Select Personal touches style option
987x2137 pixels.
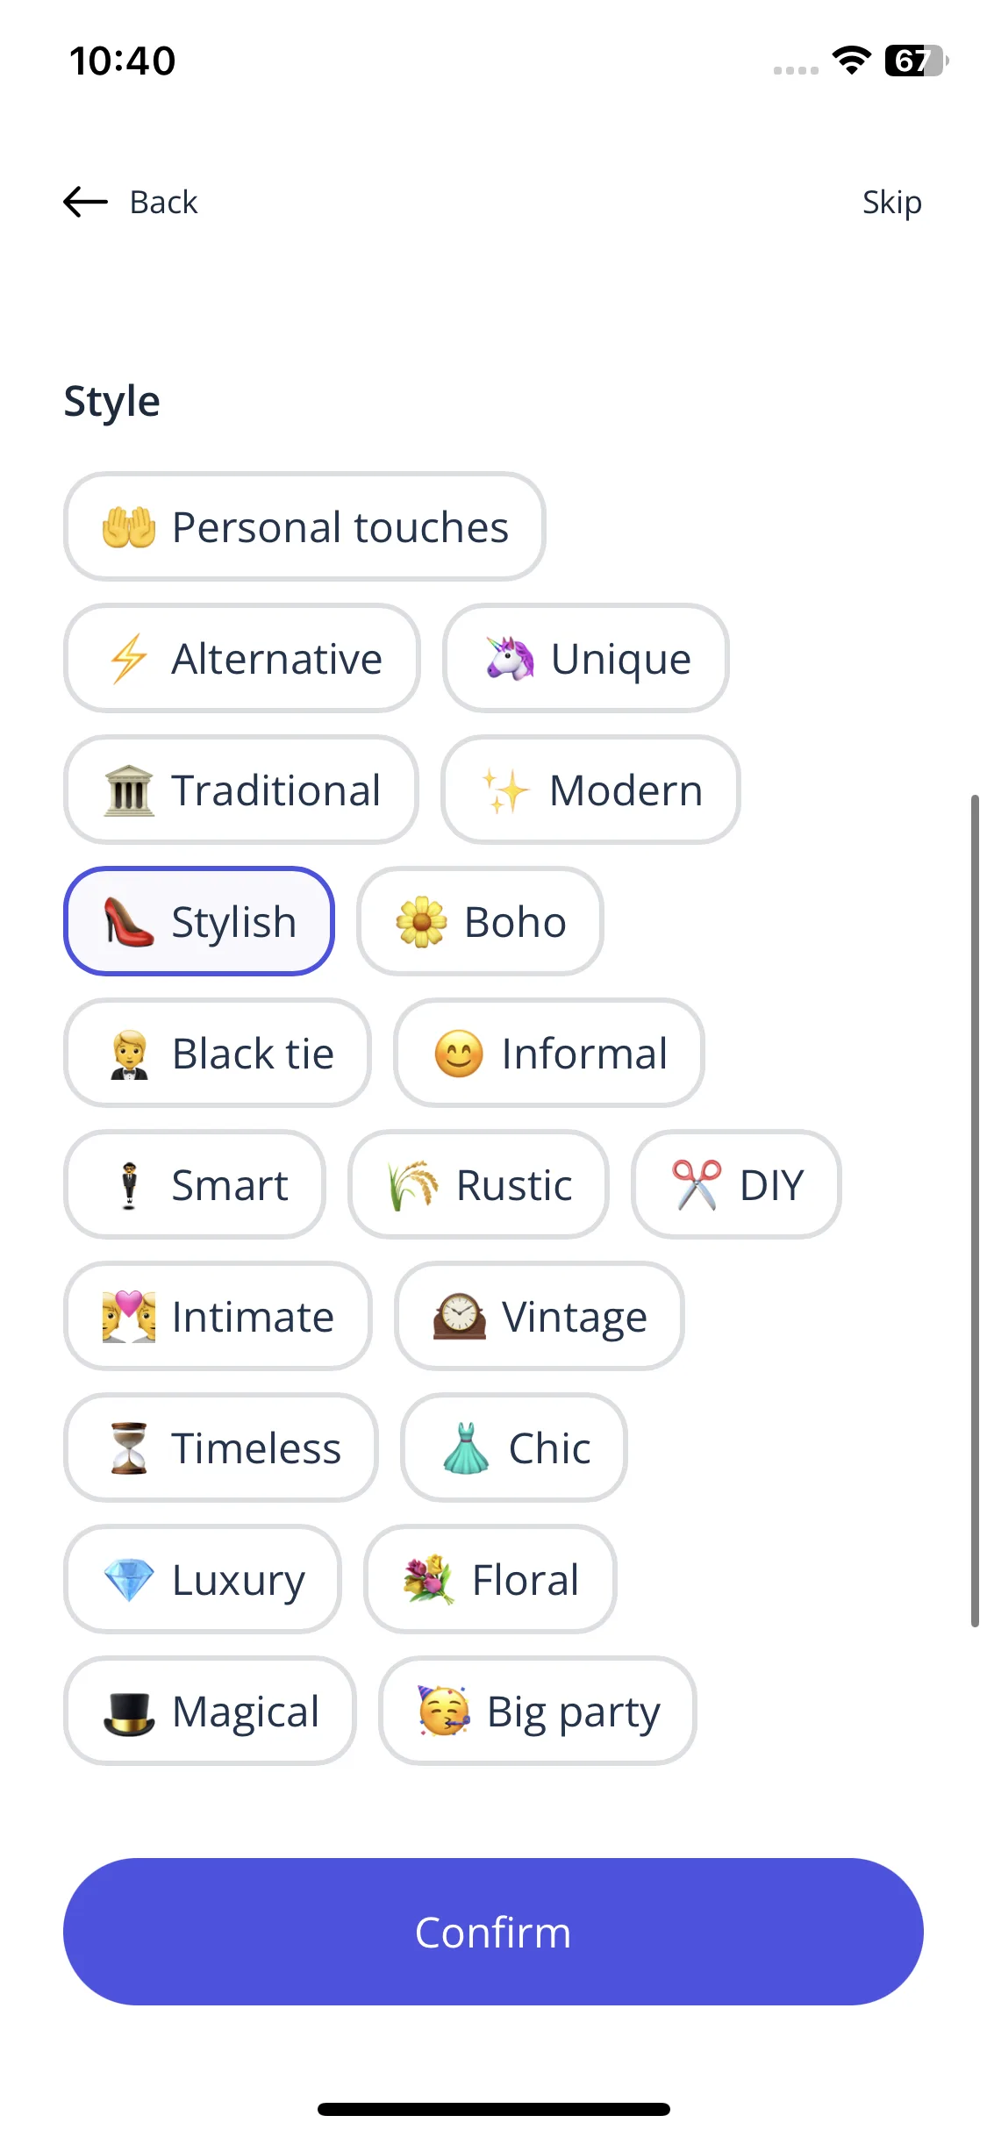[304, 526]
